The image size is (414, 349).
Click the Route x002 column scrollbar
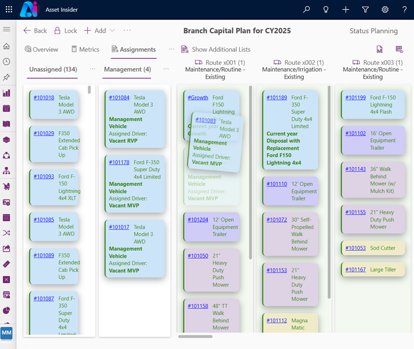(x=329, y=192)
